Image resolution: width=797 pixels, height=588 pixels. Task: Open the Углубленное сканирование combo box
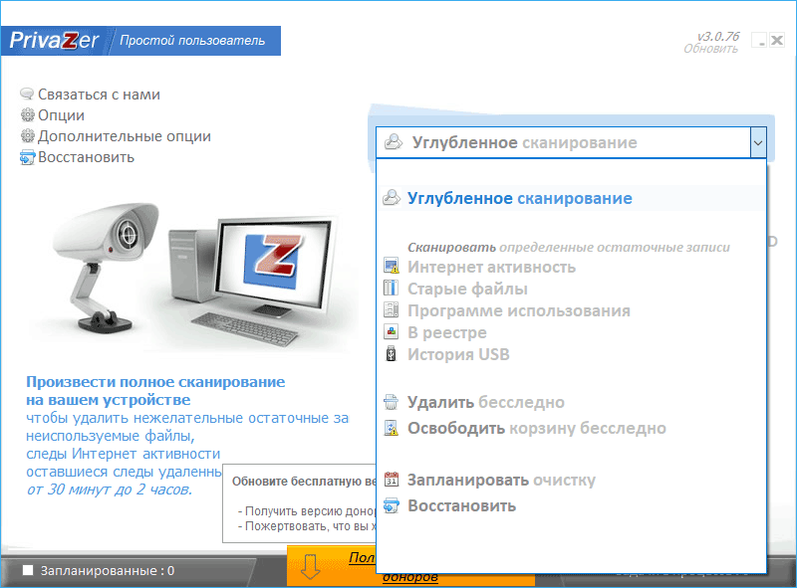click(571, 142)
